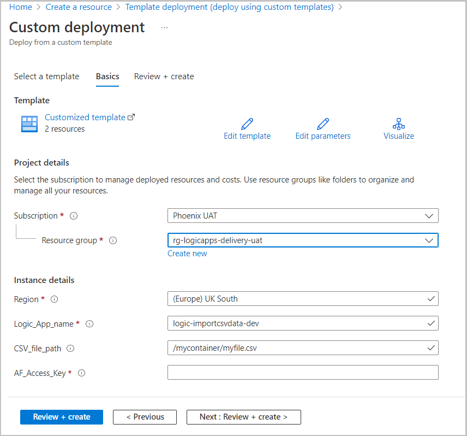
Task: Navigate to Home via the breadcrumb
Action: [20, 7]
